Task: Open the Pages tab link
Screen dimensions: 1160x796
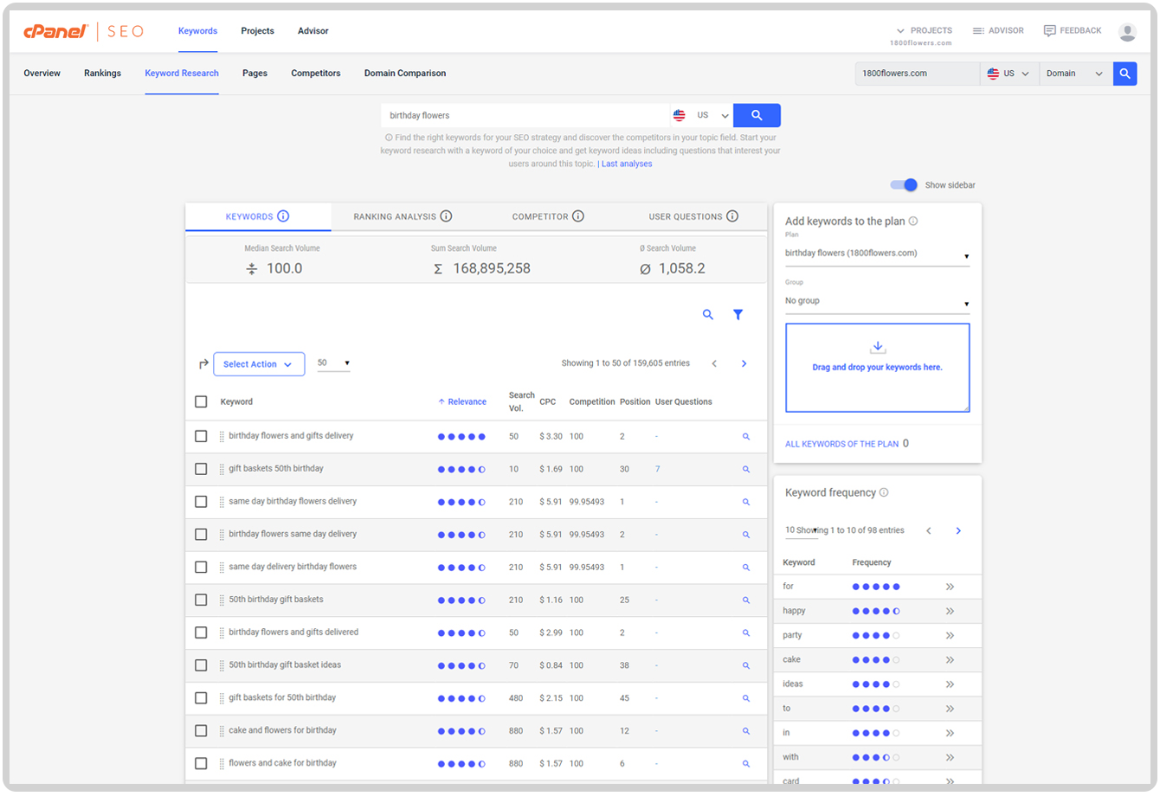Action: [x=255, y=74]
